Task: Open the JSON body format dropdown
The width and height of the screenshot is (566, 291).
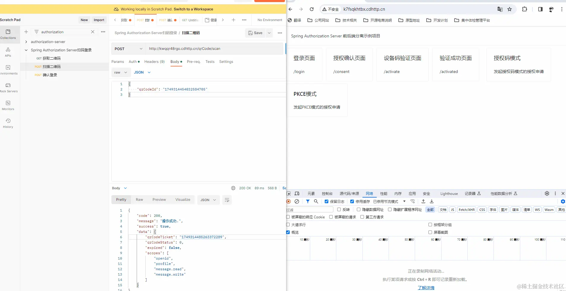Action: [142, 72]
